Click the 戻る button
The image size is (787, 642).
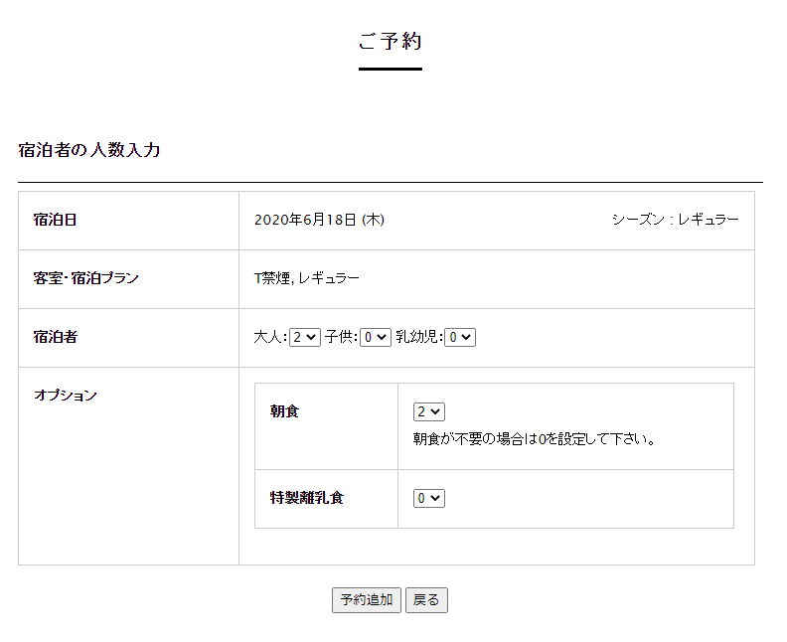point(426,600)
